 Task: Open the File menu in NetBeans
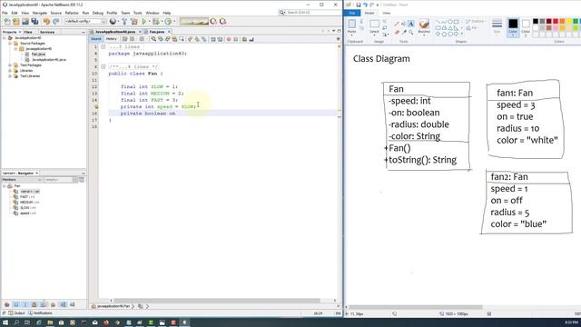point(5,13)
